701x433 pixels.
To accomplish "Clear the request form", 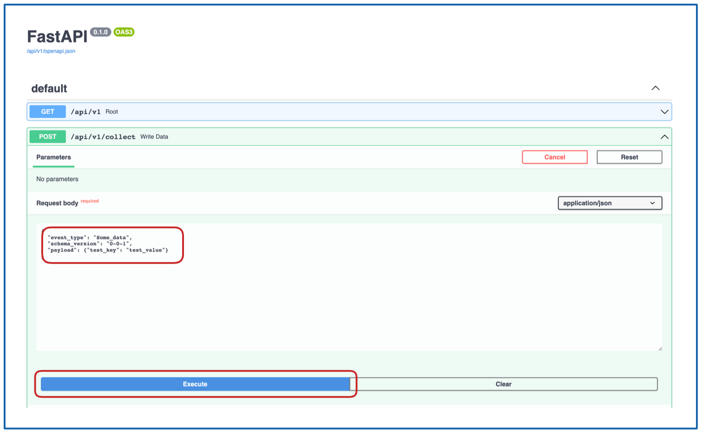I will [503, 384].
